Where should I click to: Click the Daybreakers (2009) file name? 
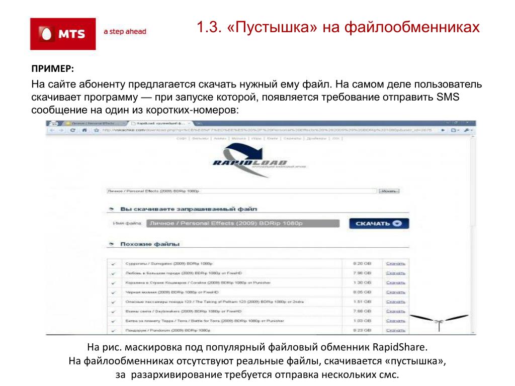[x=183, y=311]
